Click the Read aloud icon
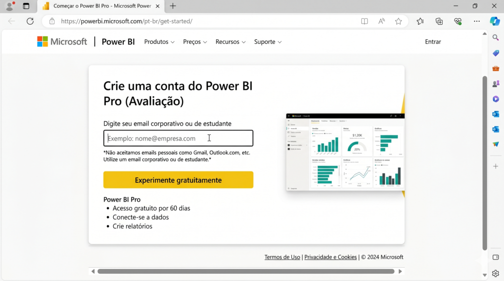The height and width of the screenshot is (281, 504). point(381,21)
